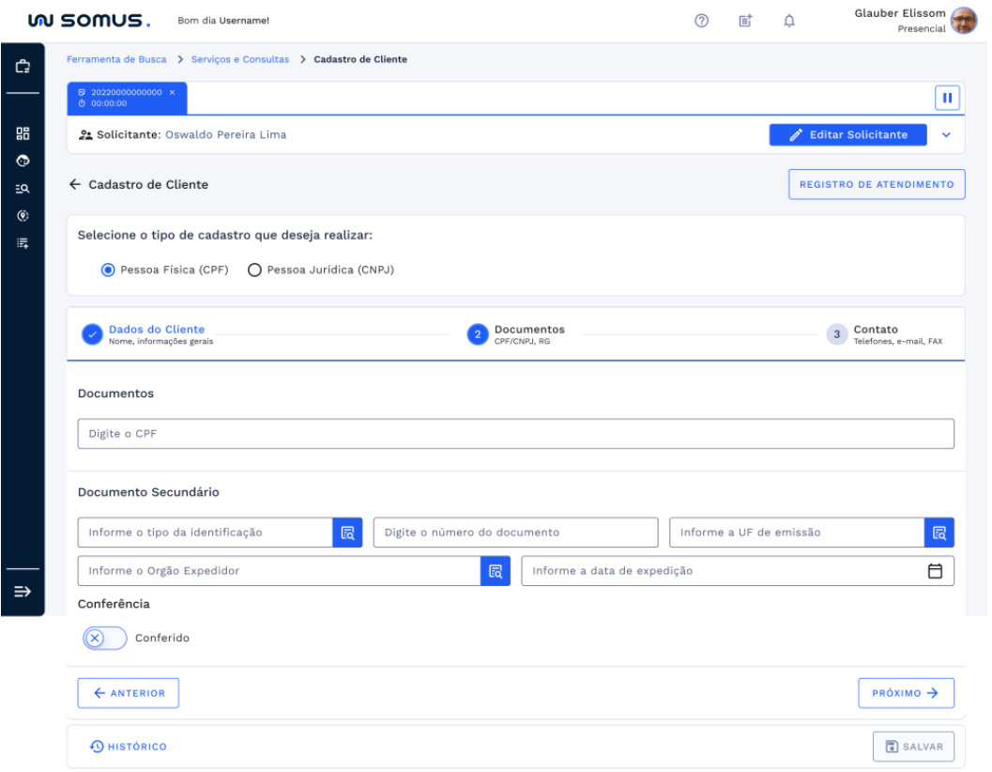Click the add note icon in header
The image size is (992, 772).
pyautogui.click(x=744, y=21)
